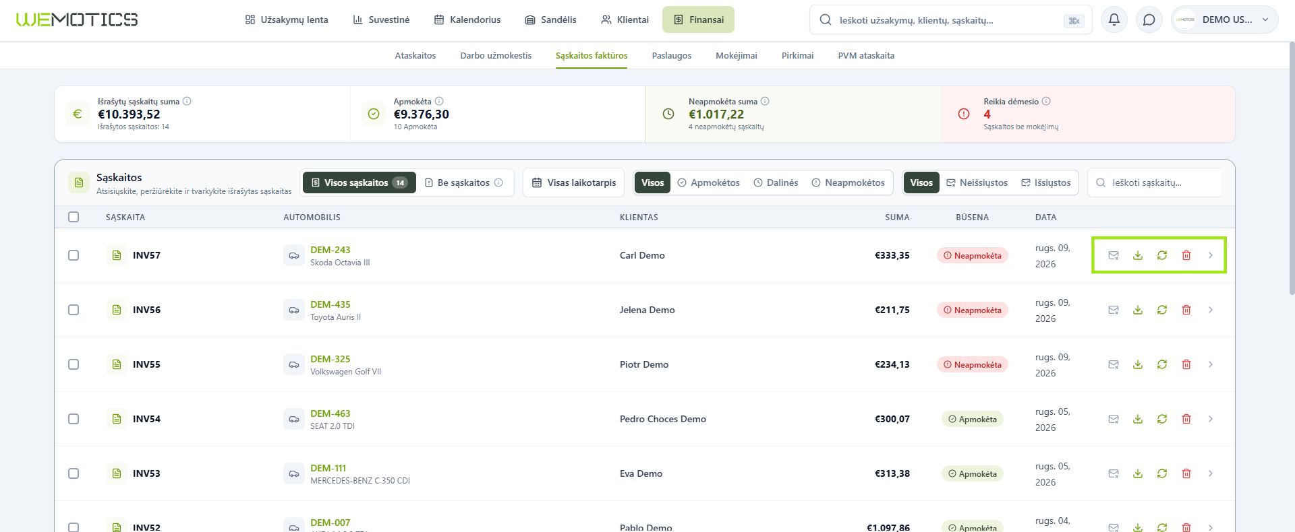Delete the INV55 invoice

click(1186, 364)
